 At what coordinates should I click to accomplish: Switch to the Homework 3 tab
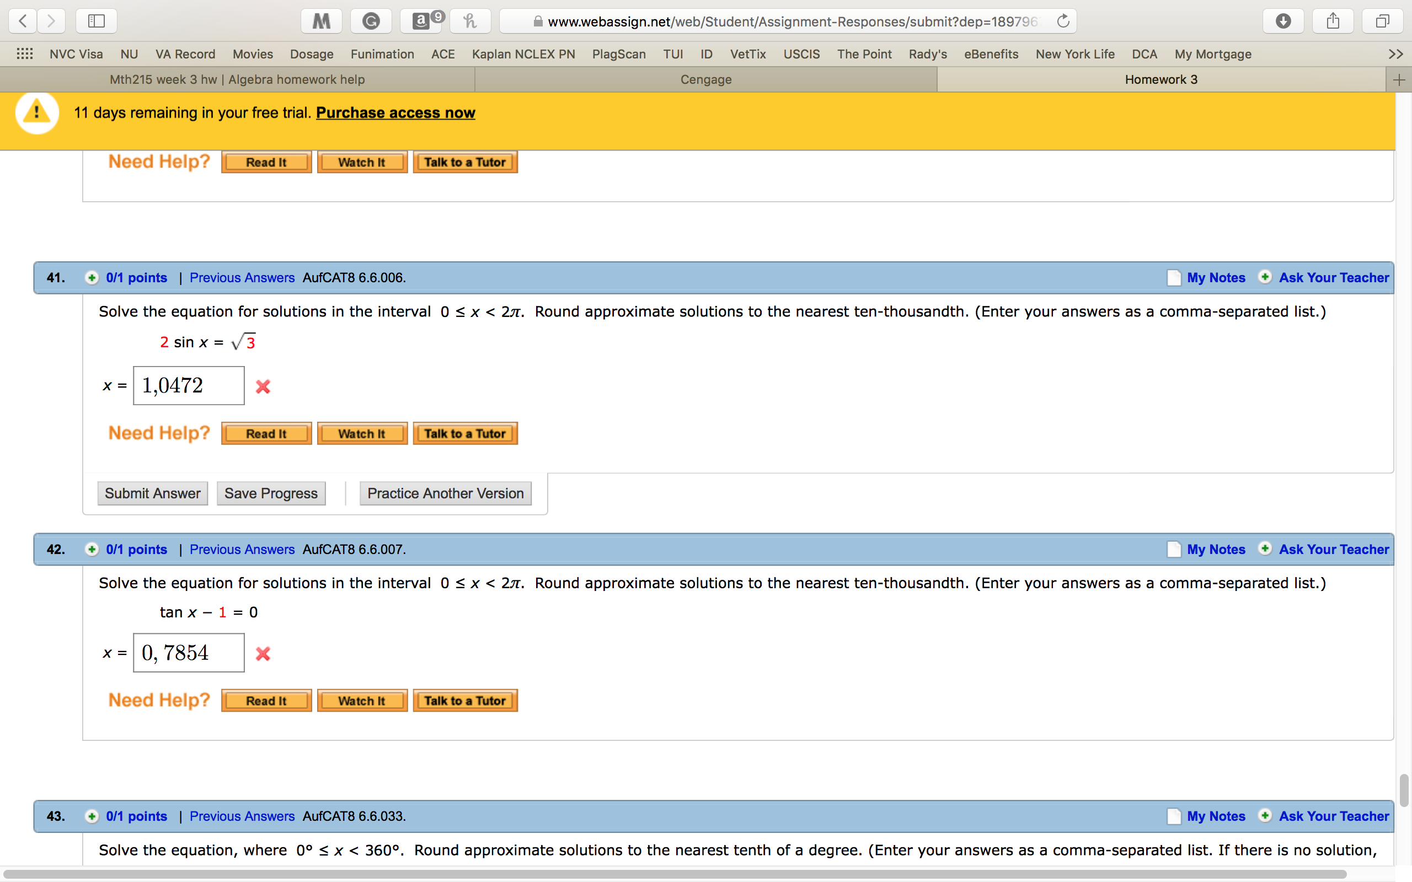pos(1161,80)
